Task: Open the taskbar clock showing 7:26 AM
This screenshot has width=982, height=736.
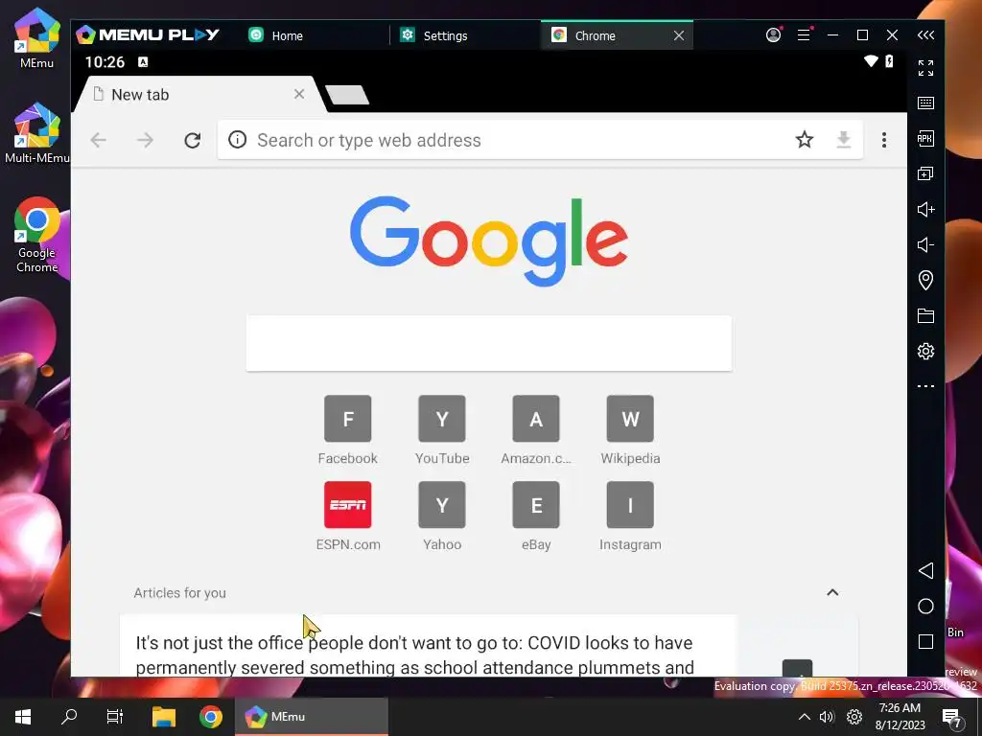Action: (x=900, y=717)
